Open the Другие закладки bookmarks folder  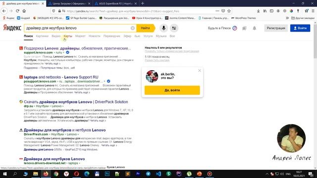pyautogui.click(x=303, y=18)
